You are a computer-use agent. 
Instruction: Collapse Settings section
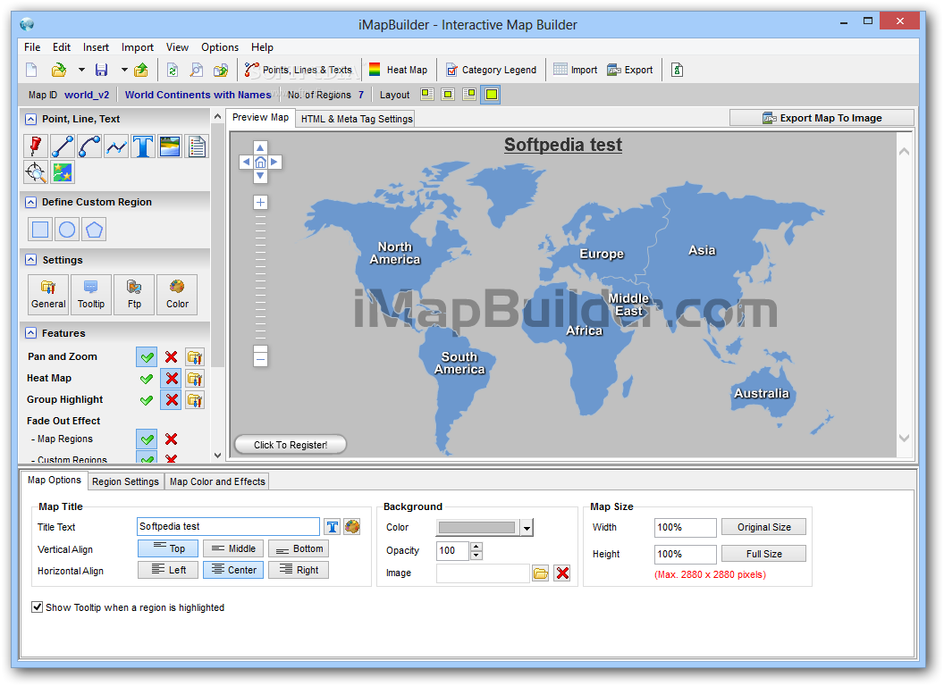(x=30, y=260)
